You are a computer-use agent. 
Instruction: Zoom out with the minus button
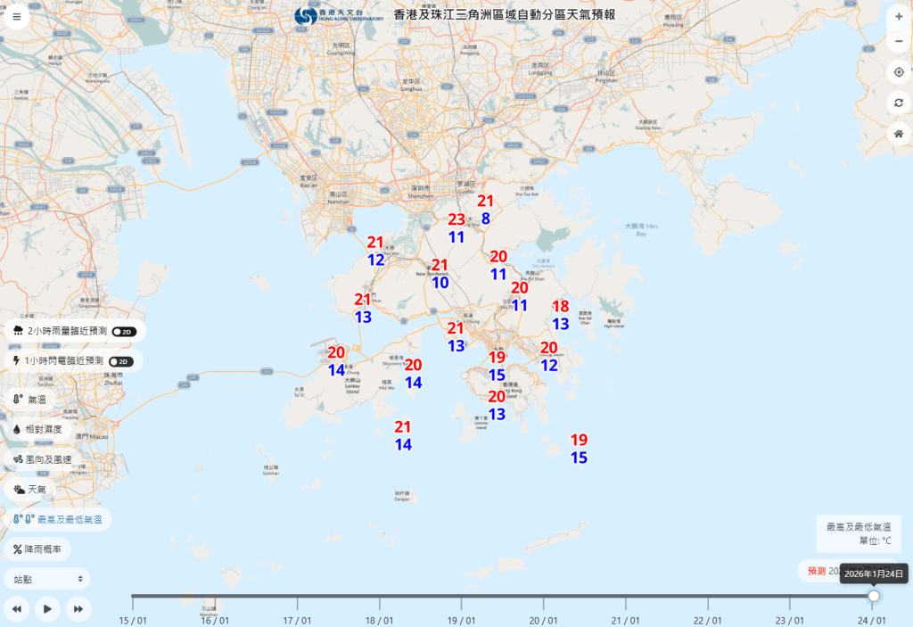coord(899,41)
